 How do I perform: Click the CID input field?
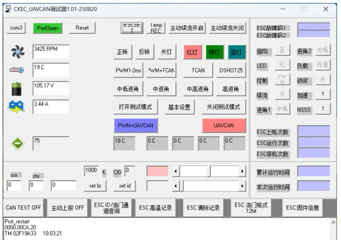coord(129,171)
